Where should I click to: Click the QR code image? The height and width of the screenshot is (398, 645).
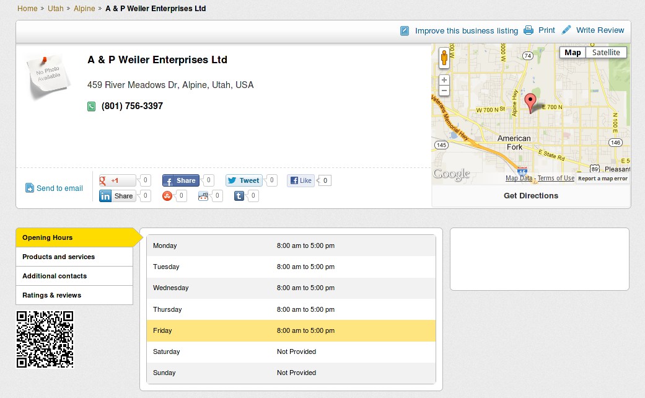[45, 340]
